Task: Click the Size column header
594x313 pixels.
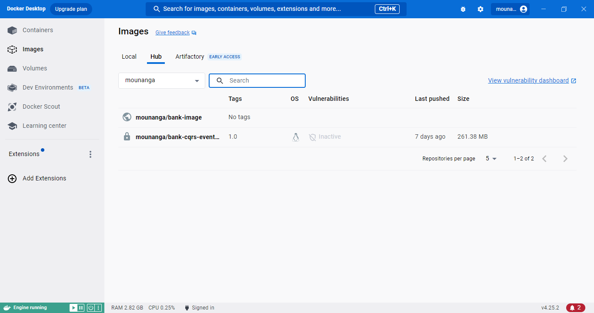Action: (464, 99)
